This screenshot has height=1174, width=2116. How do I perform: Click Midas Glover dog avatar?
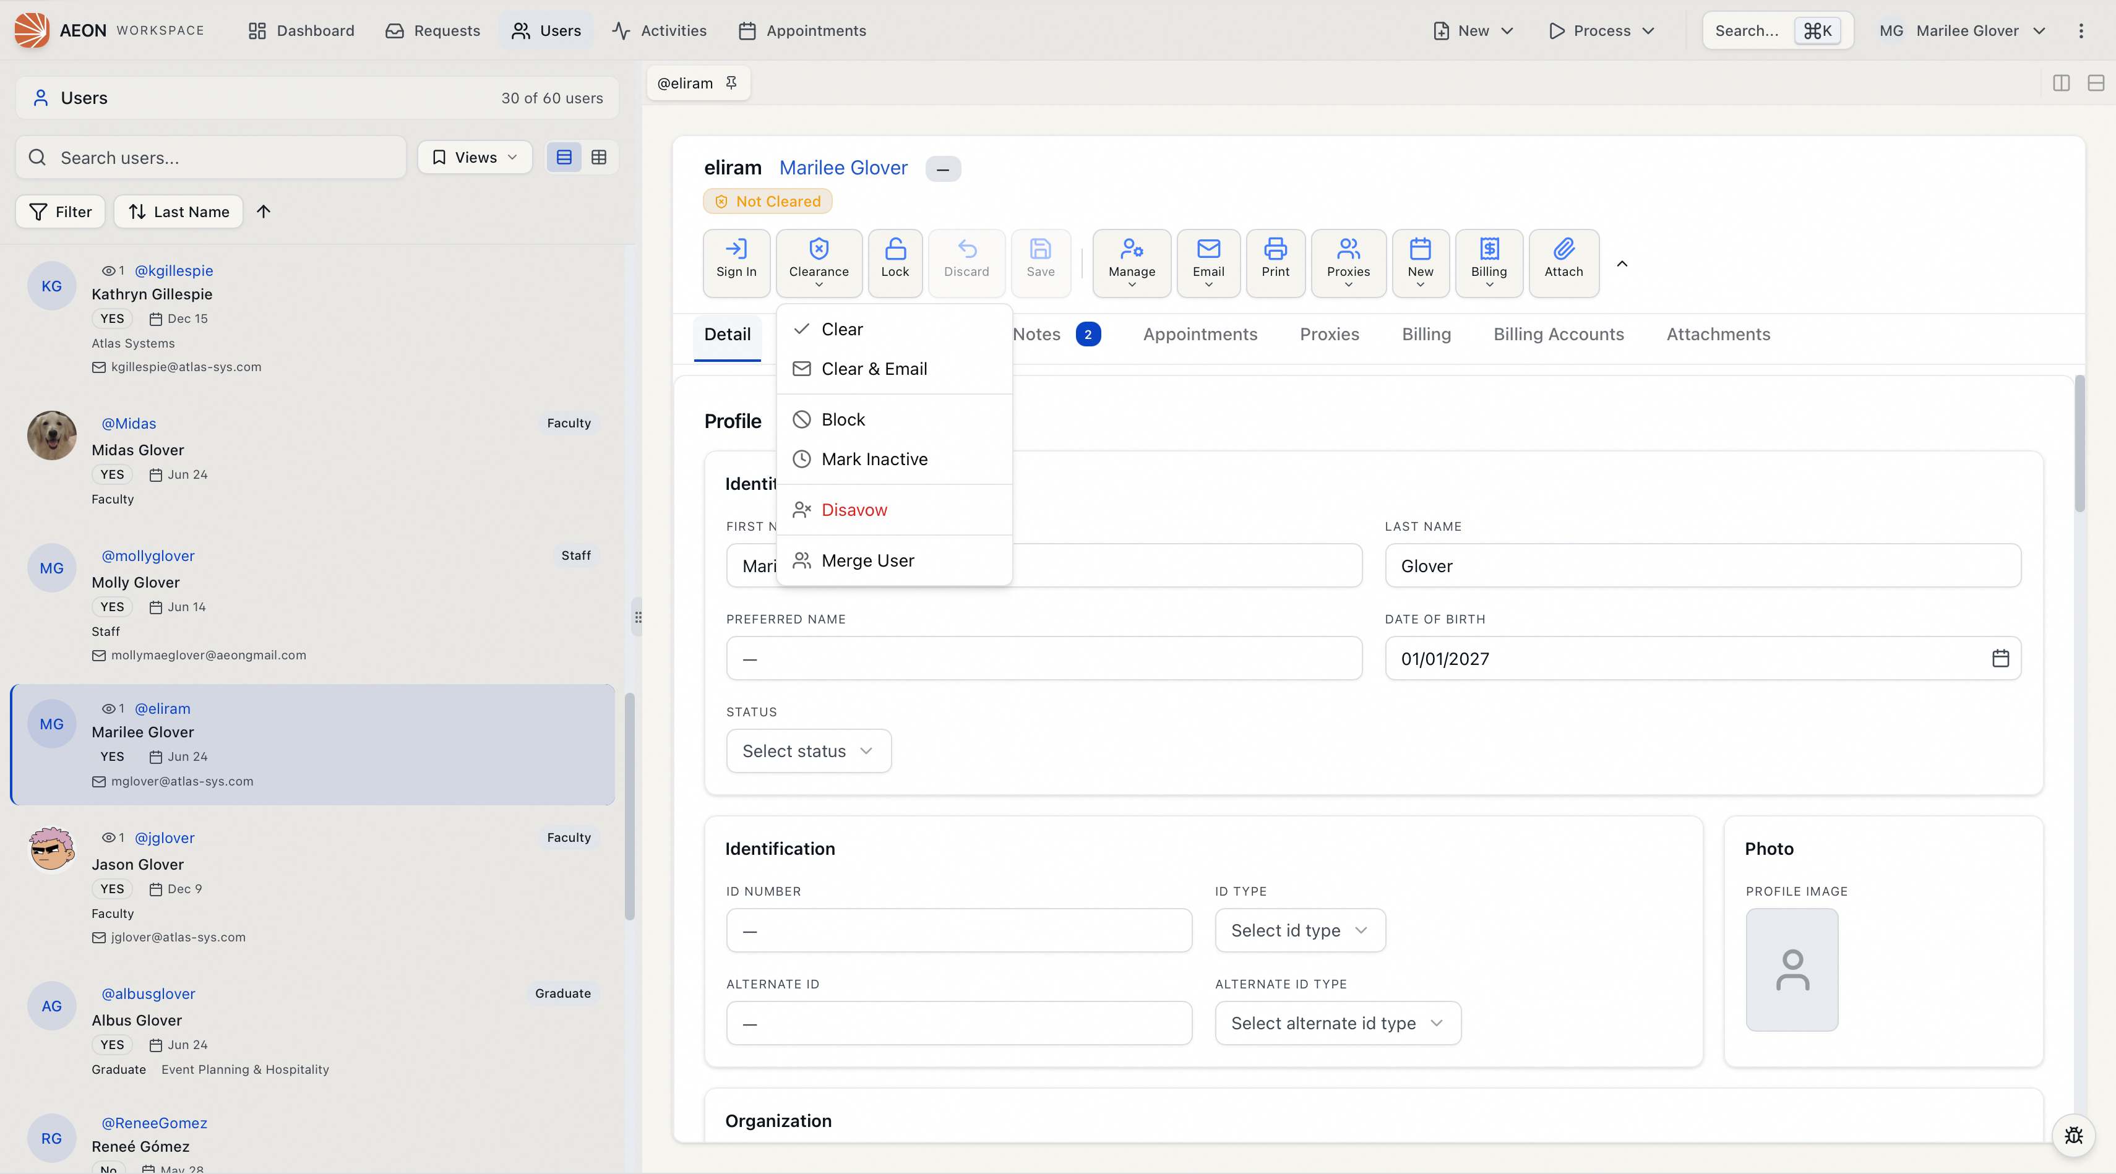pos(52,435)
